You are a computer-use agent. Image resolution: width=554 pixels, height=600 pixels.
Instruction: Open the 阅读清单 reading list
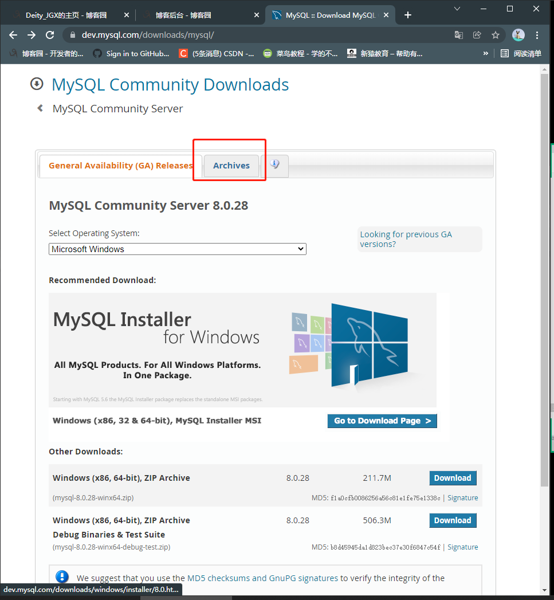(521, 53)
